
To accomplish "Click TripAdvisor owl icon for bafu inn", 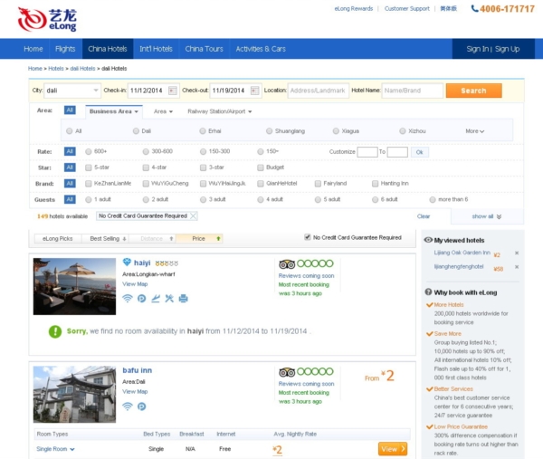I will (287, 372).
